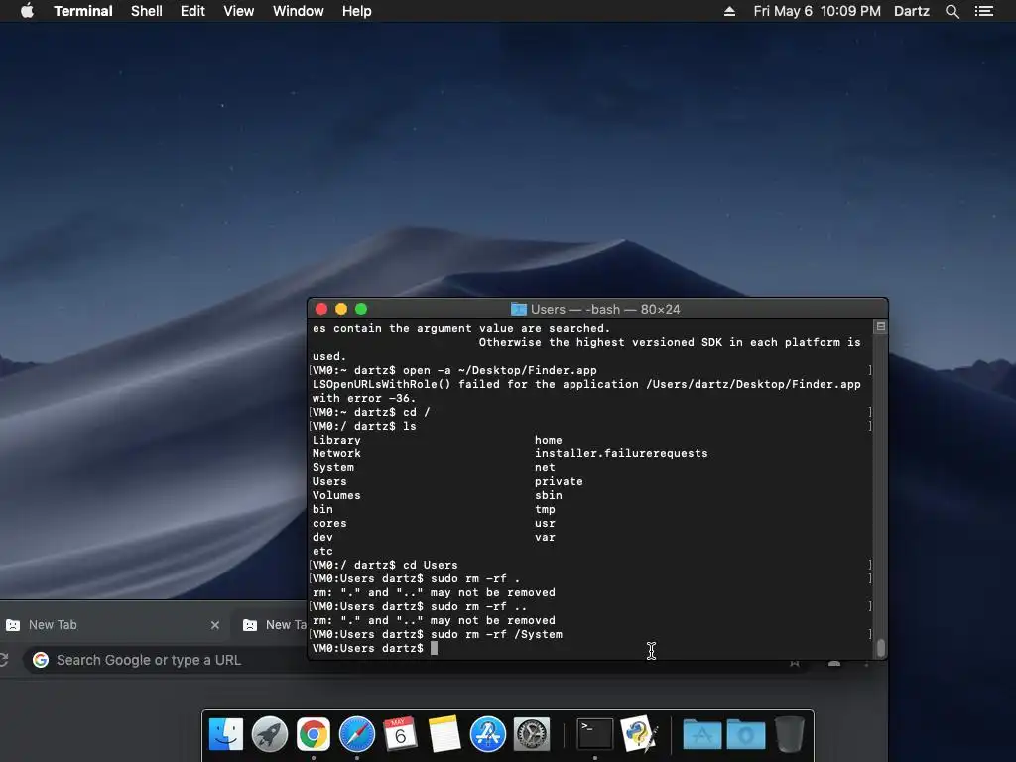Click the eject icon in the menu bar
This screenshot has width=1016, height=762.
(729, 11)
